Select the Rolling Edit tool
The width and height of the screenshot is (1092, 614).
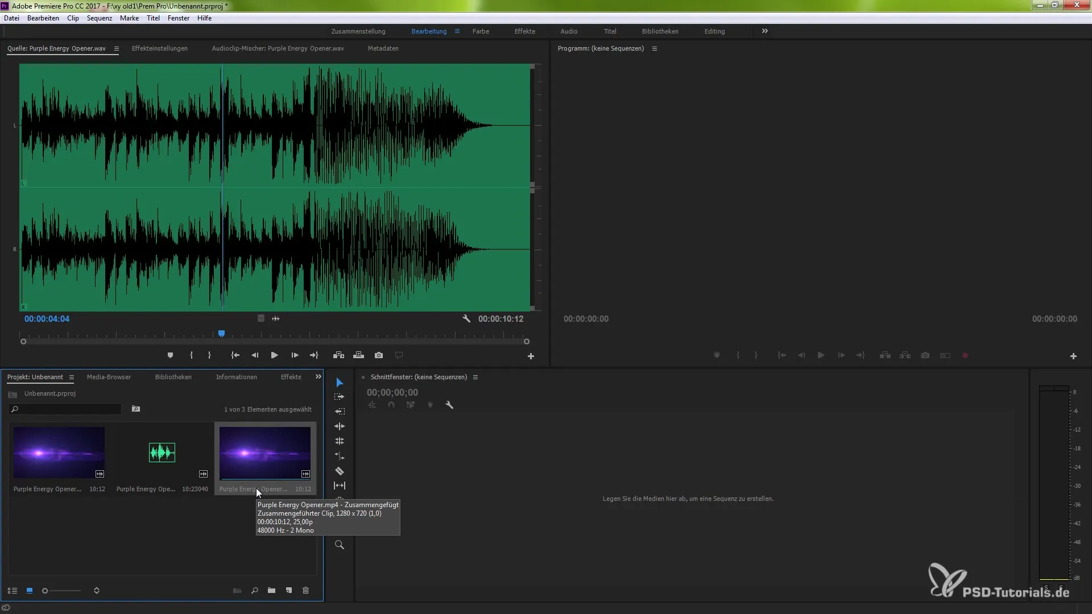click(x=340, y=441)
